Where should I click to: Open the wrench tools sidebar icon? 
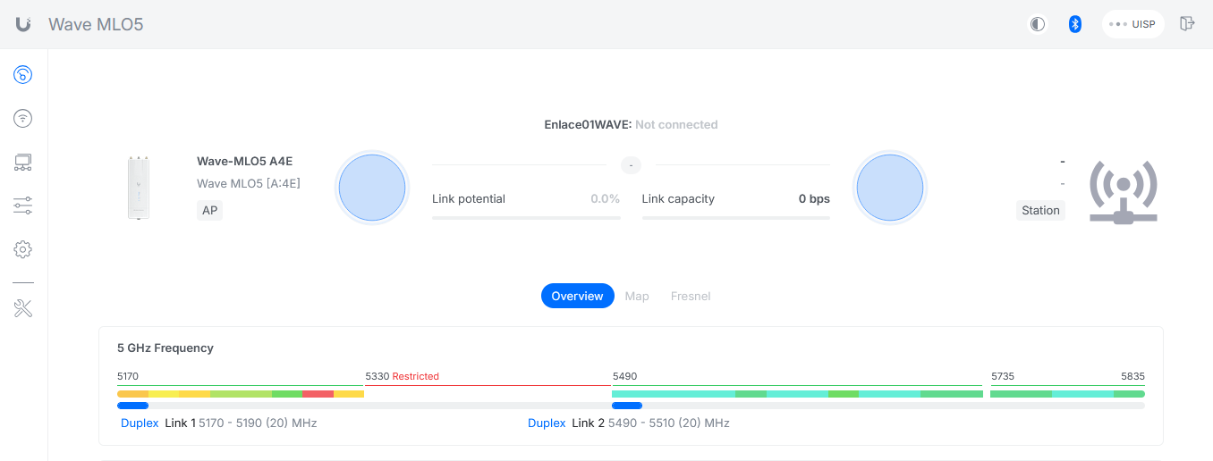click(23, 309)
